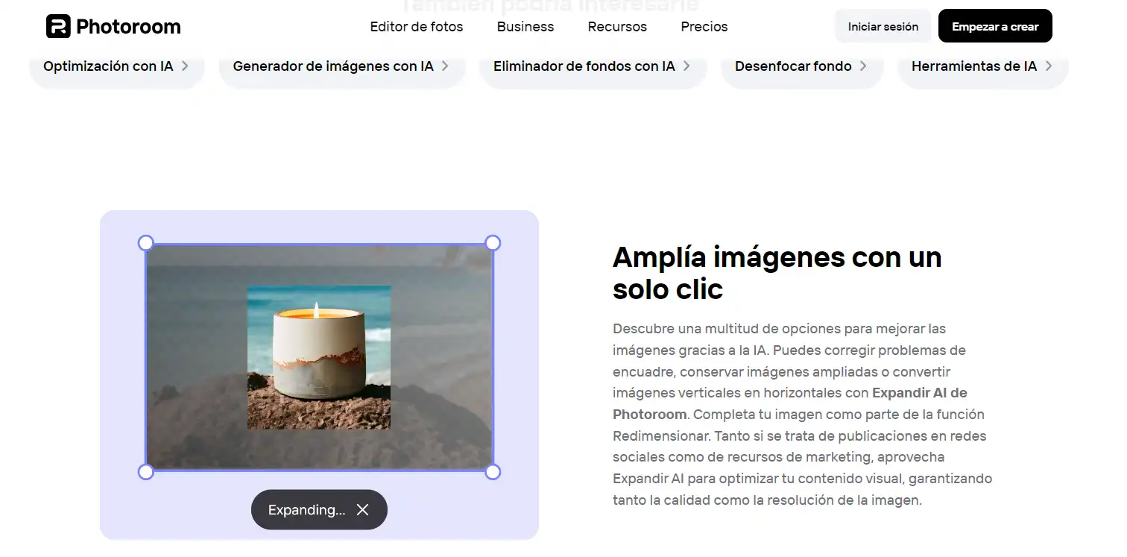This screenshot has width=1127, height=557.
Task: Click top-left resize handle of image frame
Action: pyautogui.click(x=146, y=243)
